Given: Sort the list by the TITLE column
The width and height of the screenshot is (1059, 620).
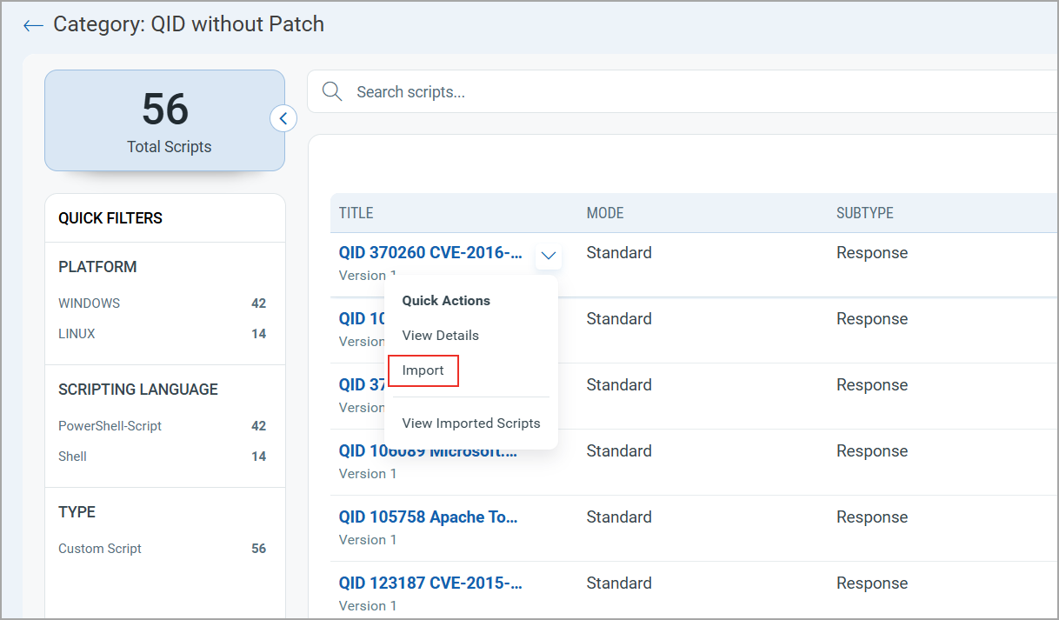Looking at the screenshot, I should click(355, 212).
